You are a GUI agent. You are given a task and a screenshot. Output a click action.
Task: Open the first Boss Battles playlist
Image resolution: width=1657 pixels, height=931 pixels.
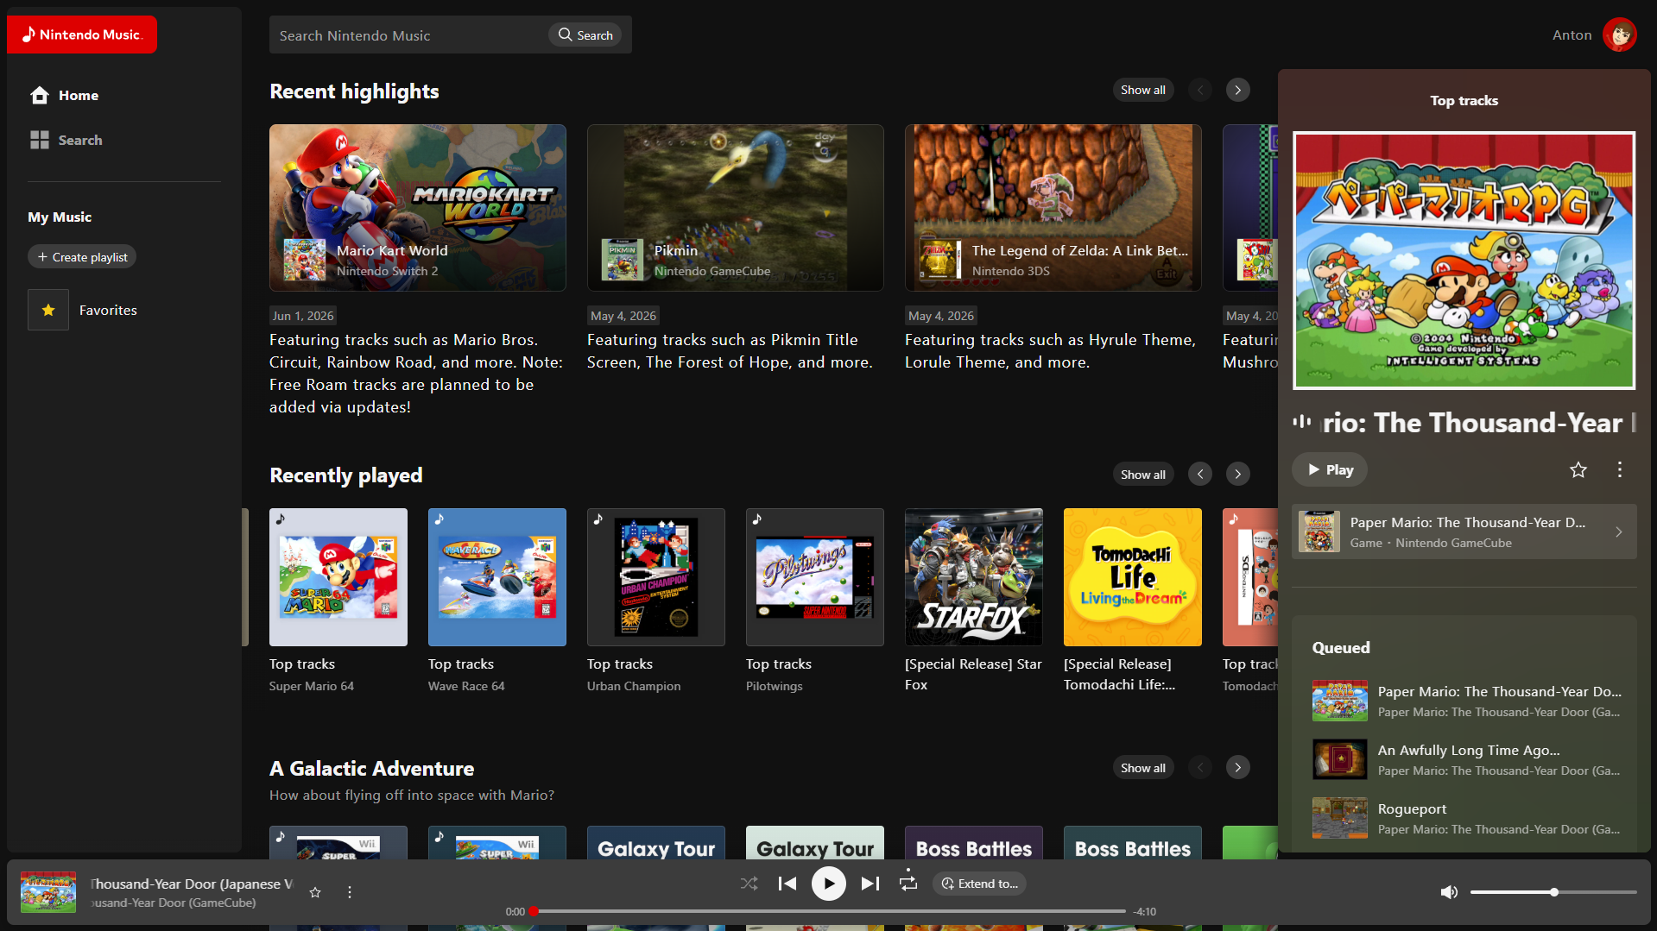pyautogui.click(x=974, y=843)
